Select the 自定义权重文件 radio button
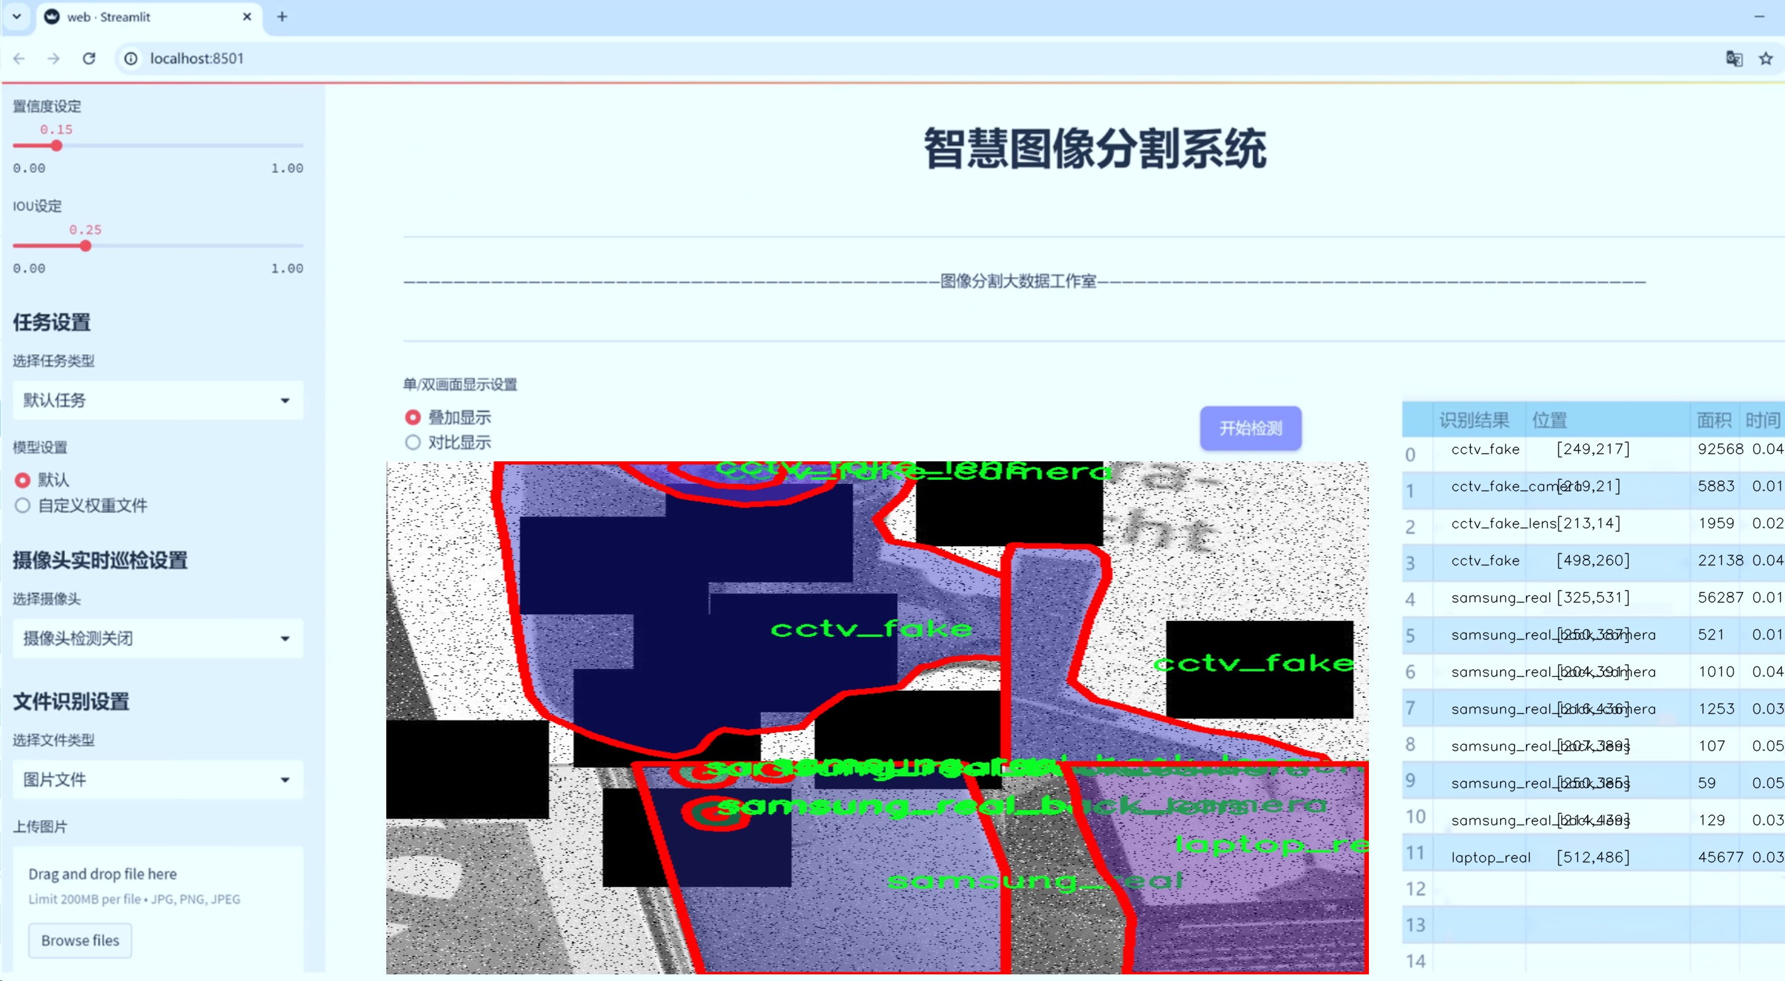This screenshot has height=981, width=1785. (22, 505)
